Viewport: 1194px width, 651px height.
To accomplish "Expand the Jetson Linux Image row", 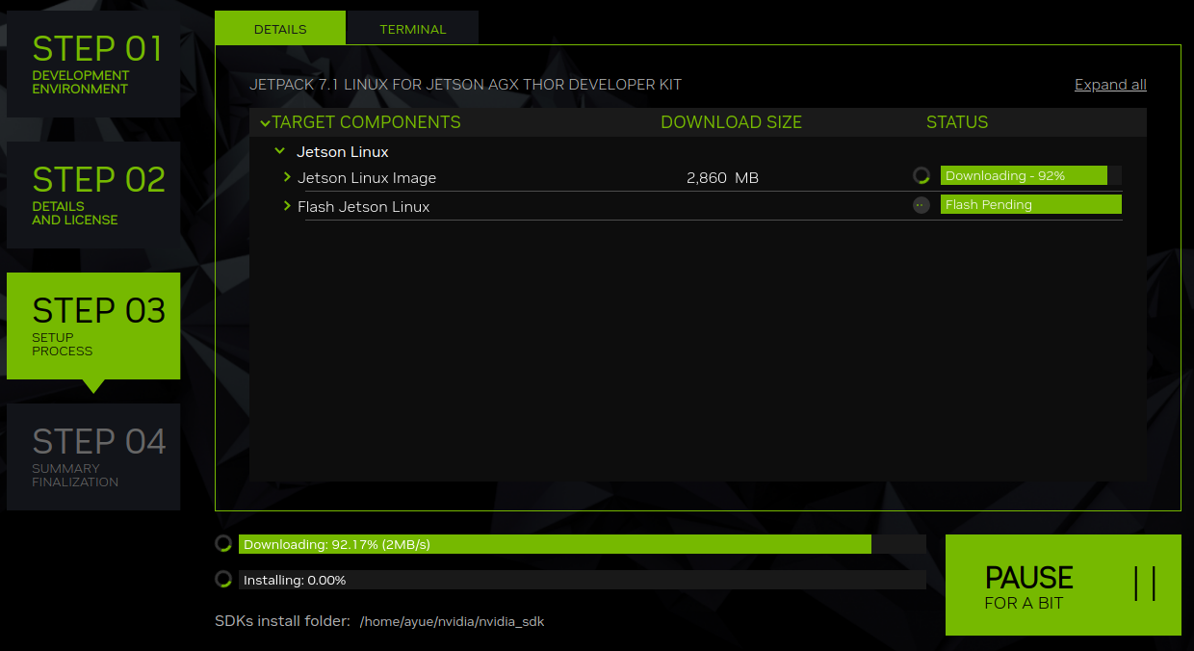I will [x=287, y=177].
